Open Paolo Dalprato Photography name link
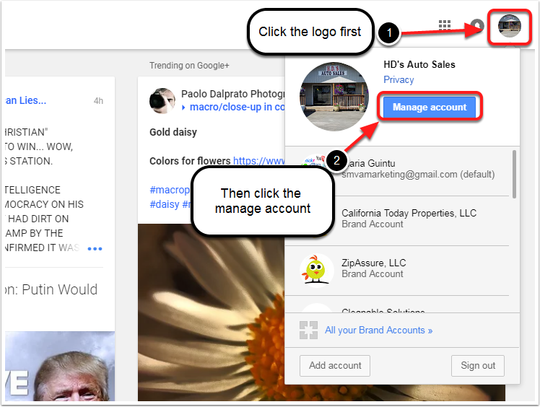 click(233, 94)
